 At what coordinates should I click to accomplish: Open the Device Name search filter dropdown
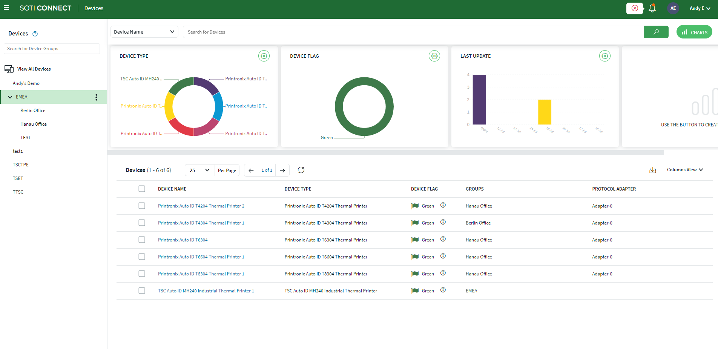[x=144, y=32]
